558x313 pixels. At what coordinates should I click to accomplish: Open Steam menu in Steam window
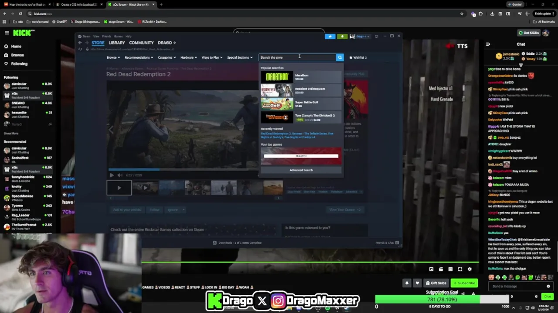click(x=86, y=37)
